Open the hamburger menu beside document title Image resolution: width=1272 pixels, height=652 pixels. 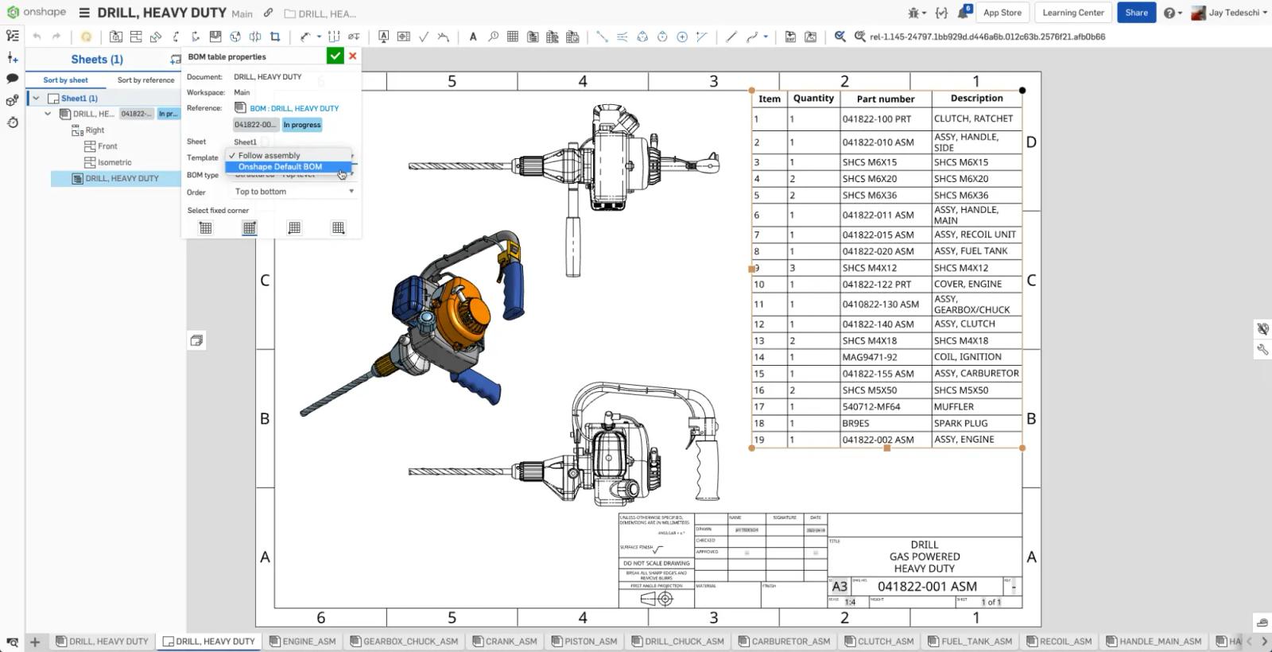(x=84, y=13)
